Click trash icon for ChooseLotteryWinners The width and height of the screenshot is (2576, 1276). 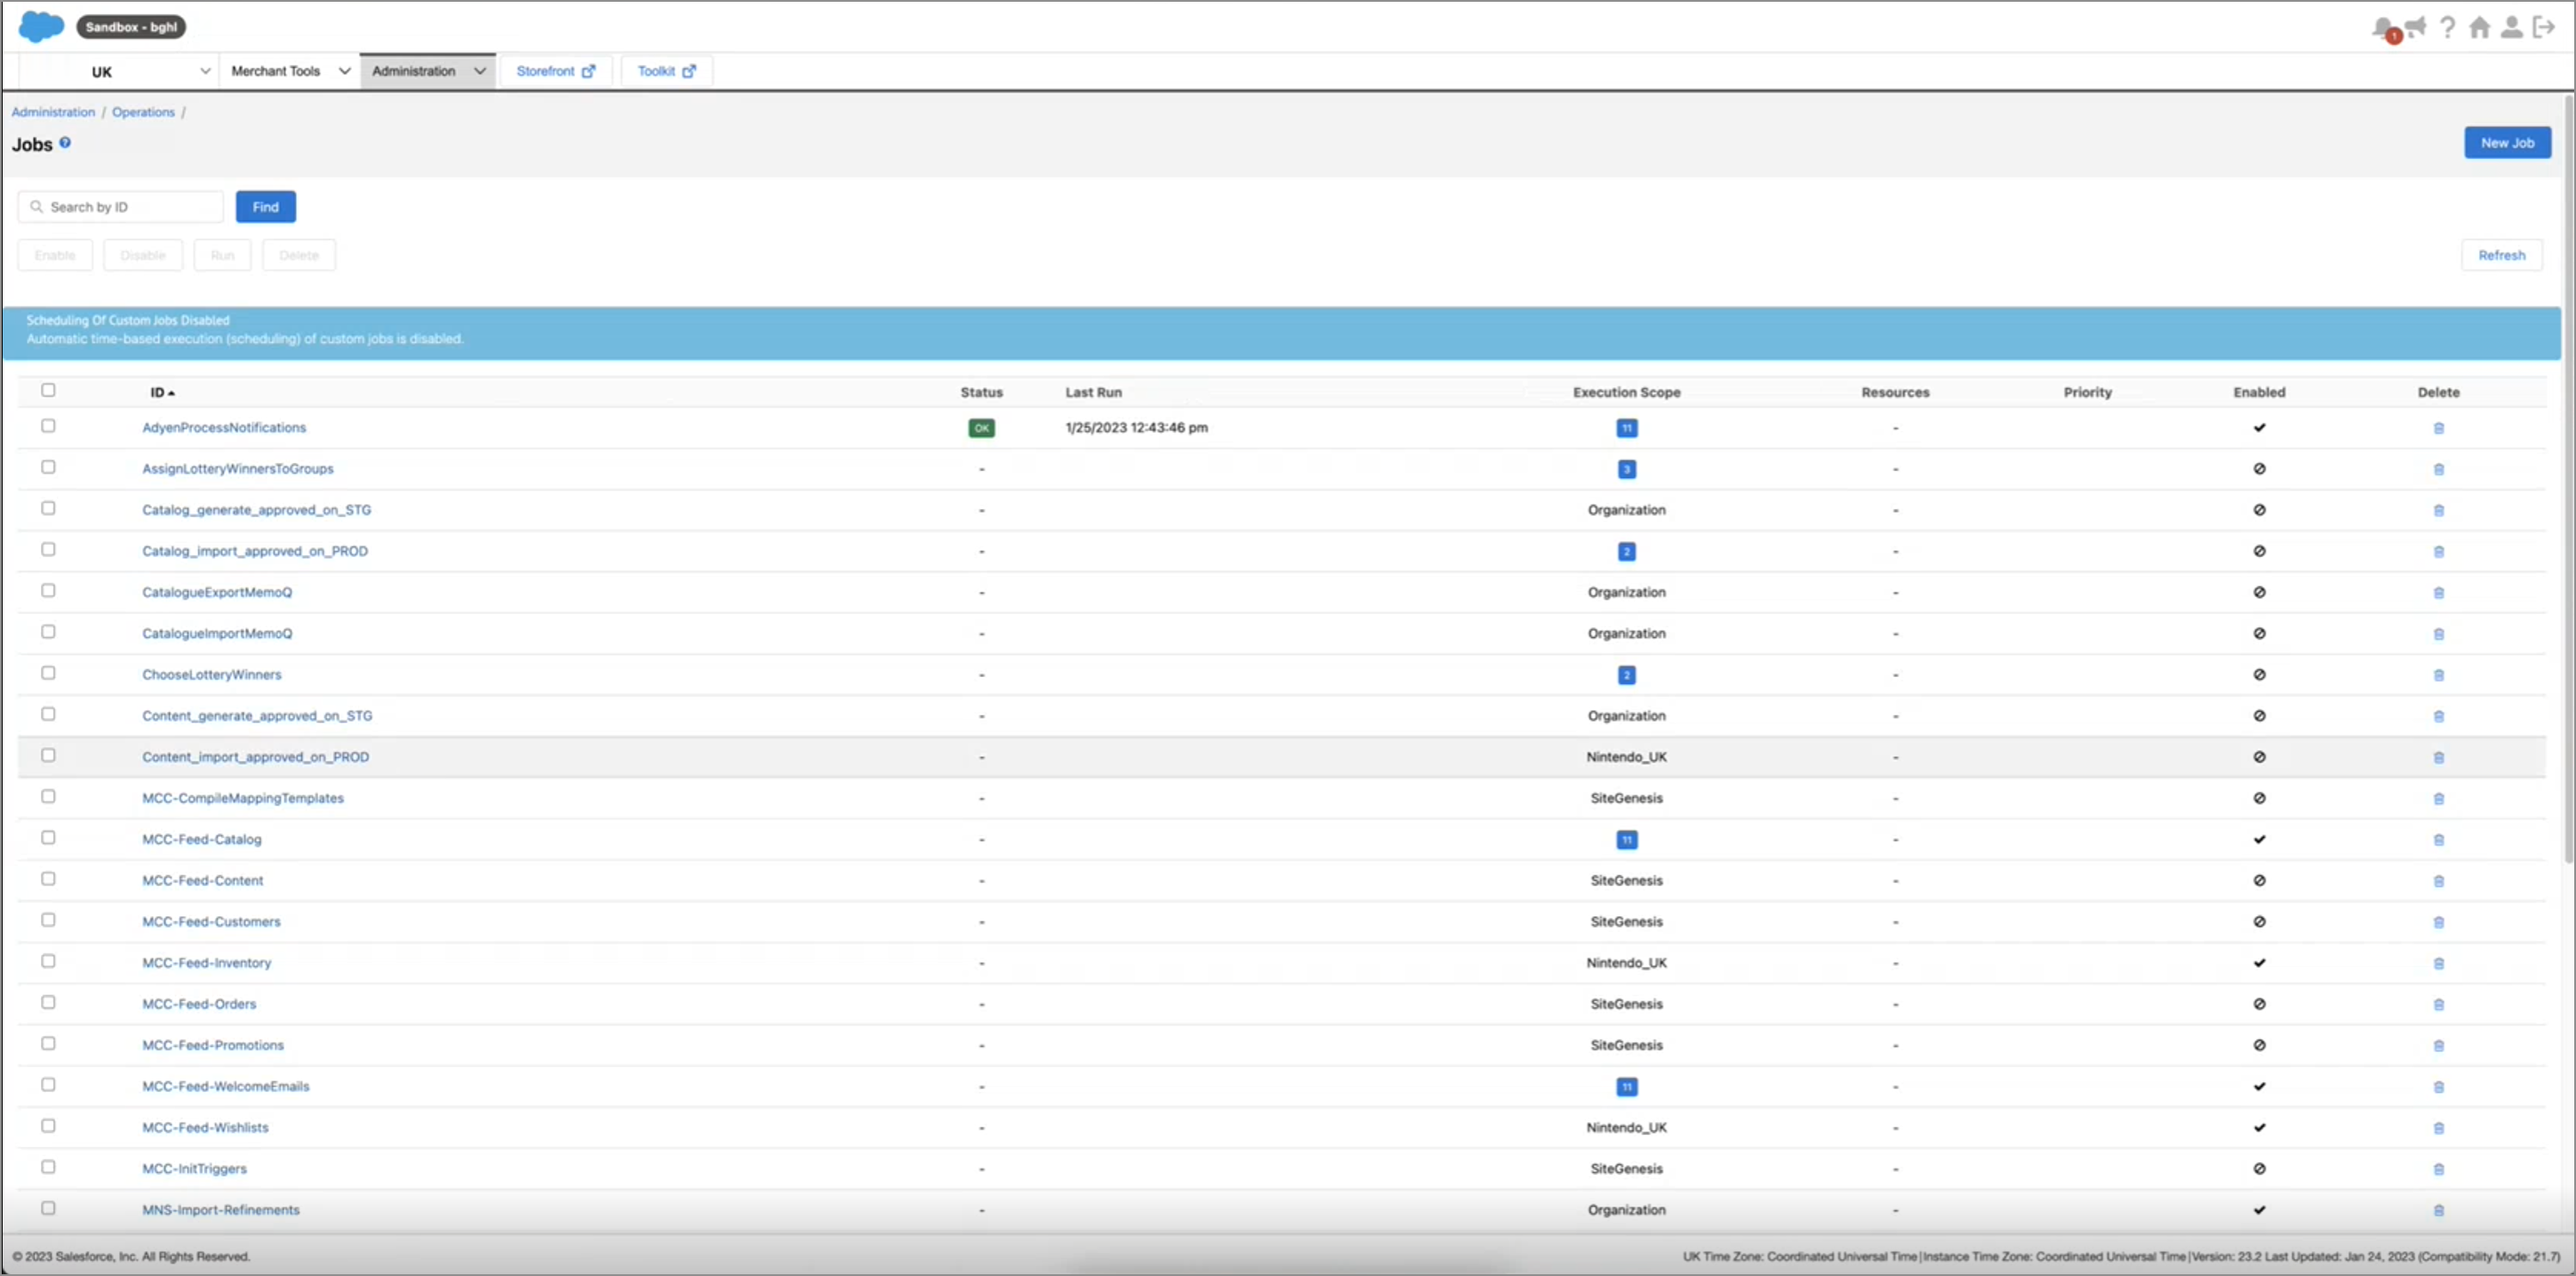(x=2439, y=675)
